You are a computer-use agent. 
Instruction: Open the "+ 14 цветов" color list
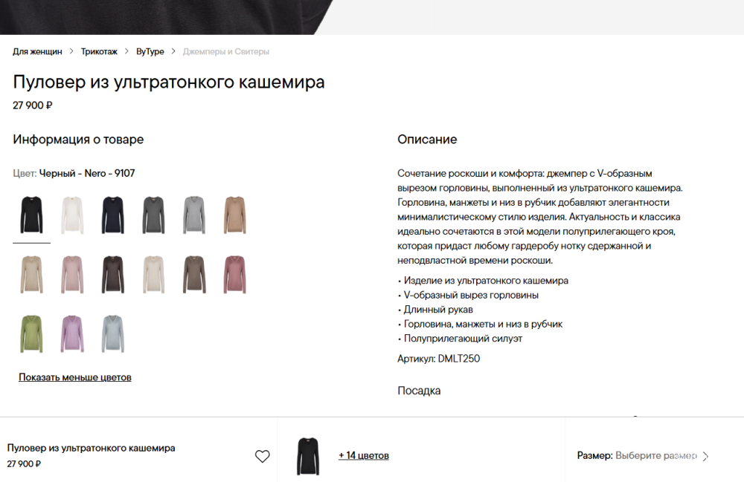click(x=364, y=455)
